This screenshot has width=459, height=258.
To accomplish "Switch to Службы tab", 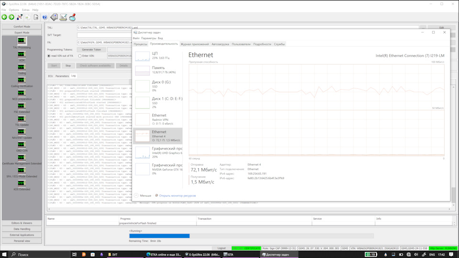I will tap(279, 44).
